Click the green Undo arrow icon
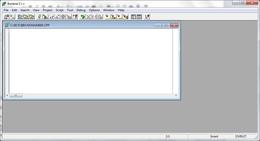The height and width of the screenshot is (141, 260). 82,16
